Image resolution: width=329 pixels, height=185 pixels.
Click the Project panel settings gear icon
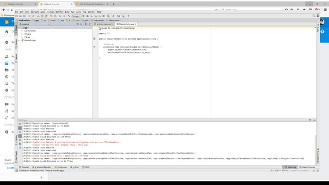pyautogui.click(x=86, y=24)
